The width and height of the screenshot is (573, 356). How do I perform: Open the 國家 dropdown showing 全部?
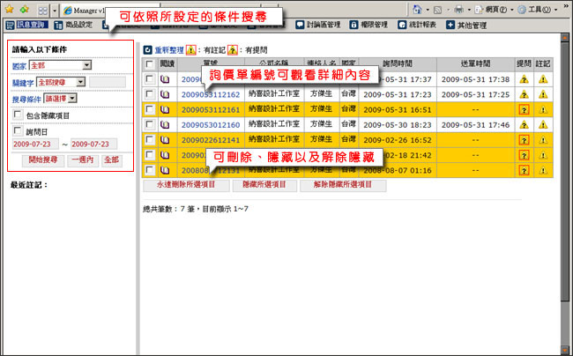click(x=60, y=65)
